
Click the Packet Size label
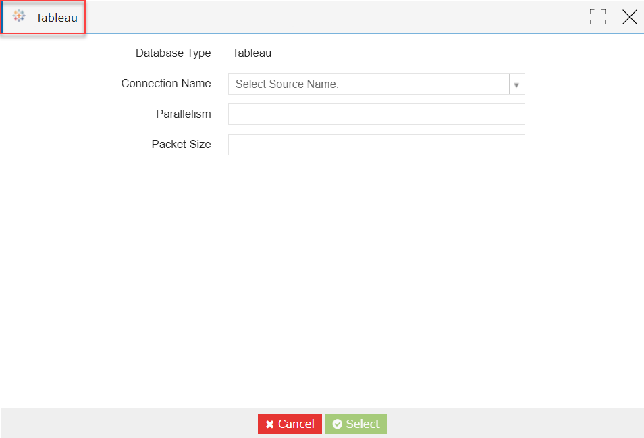[x=181, y=145]
